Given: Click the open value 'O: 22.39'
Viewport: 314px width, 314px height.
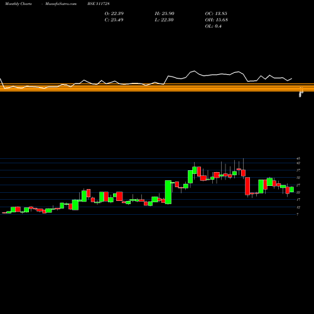Looking at the screenshot, I should coord(114,13).
